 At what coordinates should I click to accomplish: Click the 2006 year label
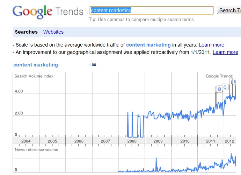point(79,141)
